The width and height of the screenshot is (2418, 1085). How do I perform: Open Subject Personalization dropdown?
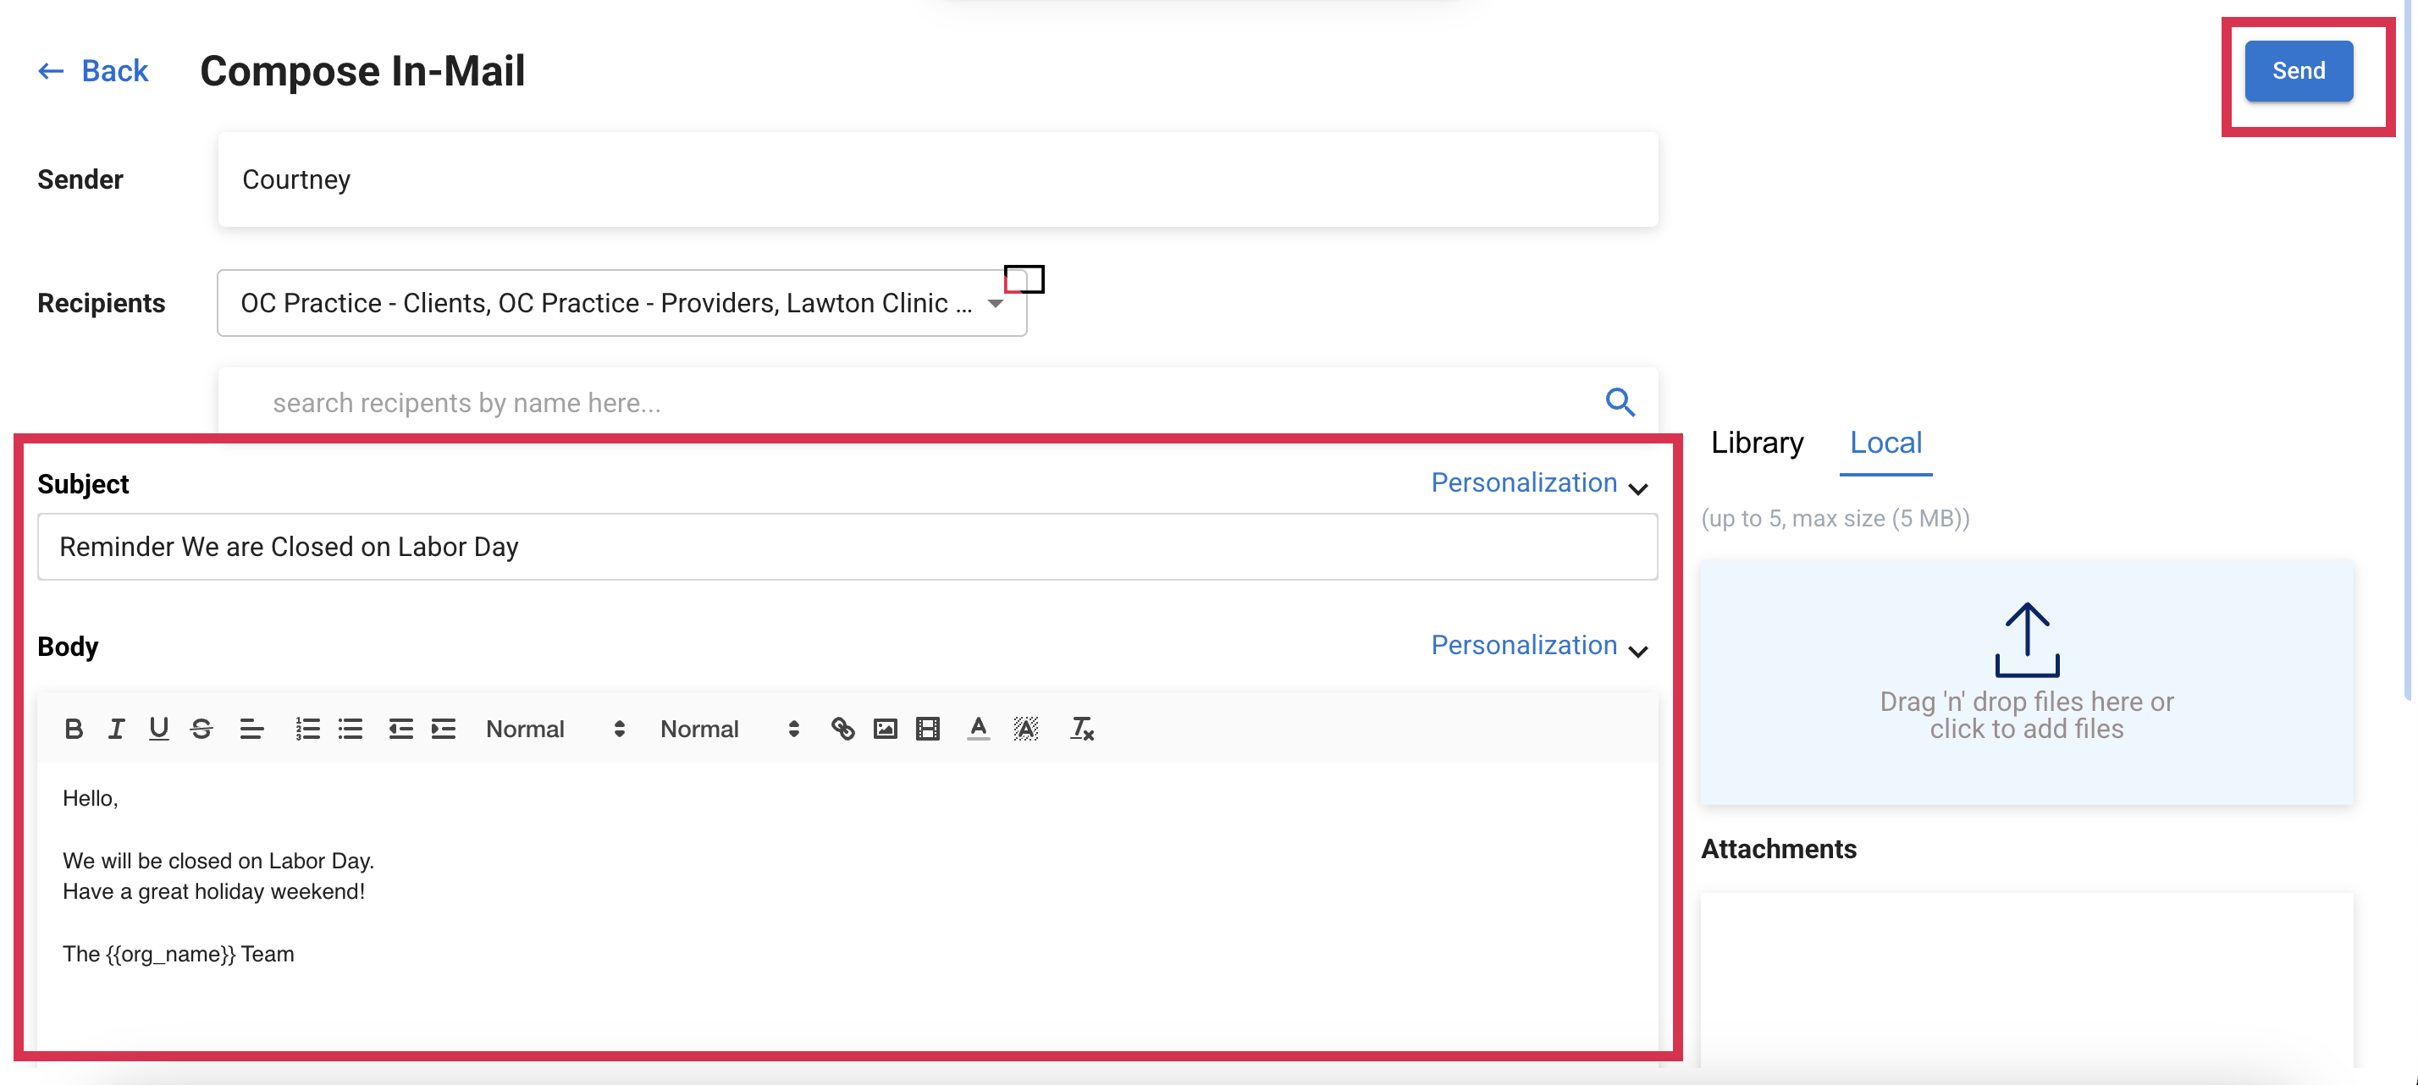1537,483
